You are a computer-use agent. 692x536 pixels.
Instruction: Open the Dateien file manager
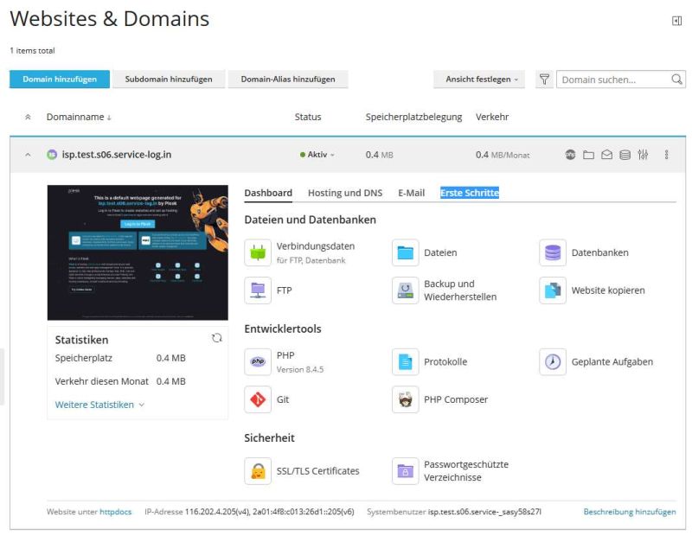pos(425,252)
